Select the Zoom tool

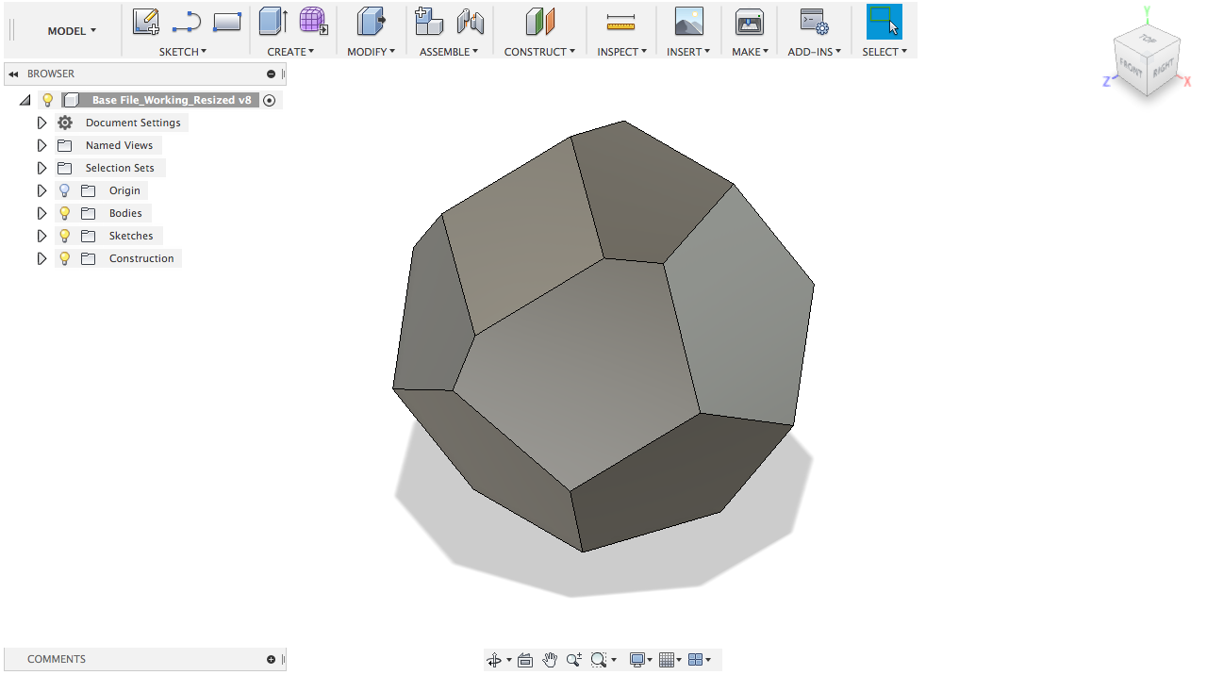(x=574, y=660)
